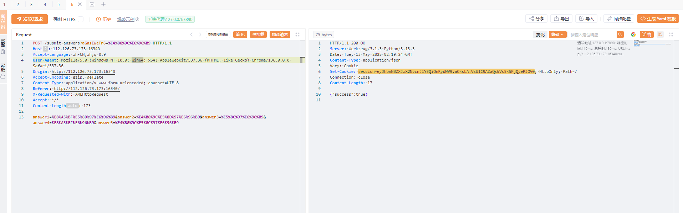Click the Origin URL http://112.126.73.173:16340

pyautogui.click(x=83, y=71)
